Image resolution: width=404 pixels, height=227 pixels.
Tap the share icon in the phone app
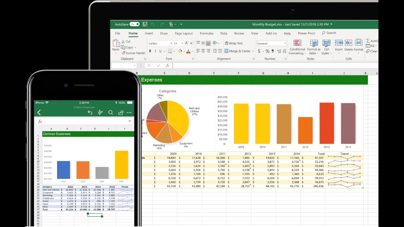point(121,113)
